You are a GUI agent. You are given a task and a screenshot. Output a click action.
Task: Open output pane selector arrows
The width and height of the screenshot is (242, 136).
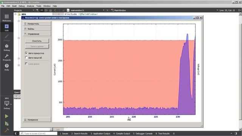pyautogui.click(x=174, y=133)
